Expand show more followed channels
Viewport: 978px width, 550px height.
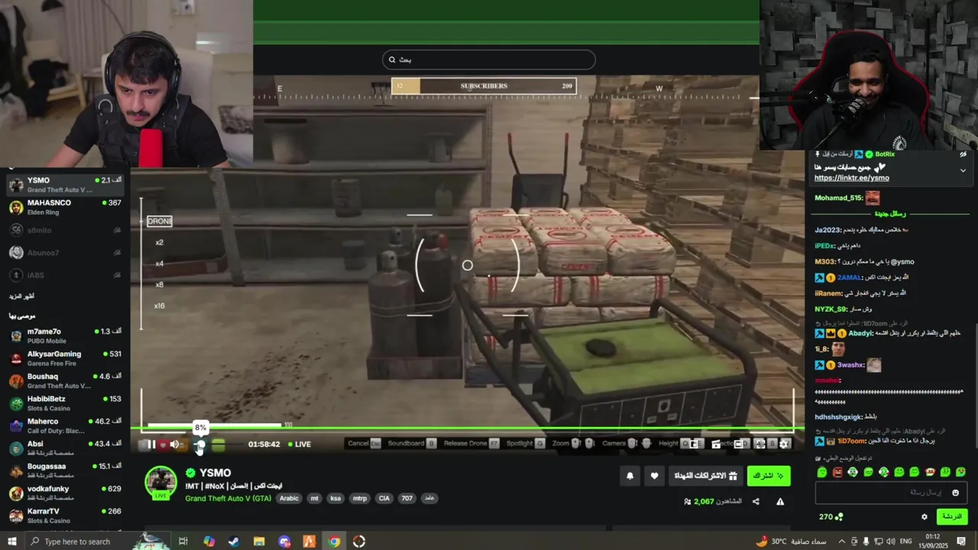(x=21, y=296)
